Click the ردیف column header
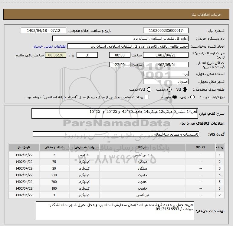Image resolution: width=233 pixels, height=226 pixels. [x=220, y=147]
